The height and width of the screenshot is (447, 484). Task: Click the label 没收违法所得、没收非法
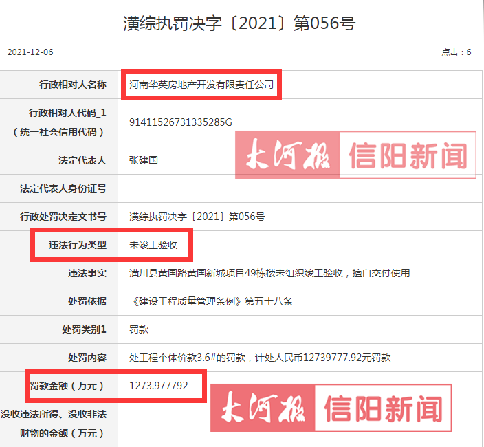[54, 414]
